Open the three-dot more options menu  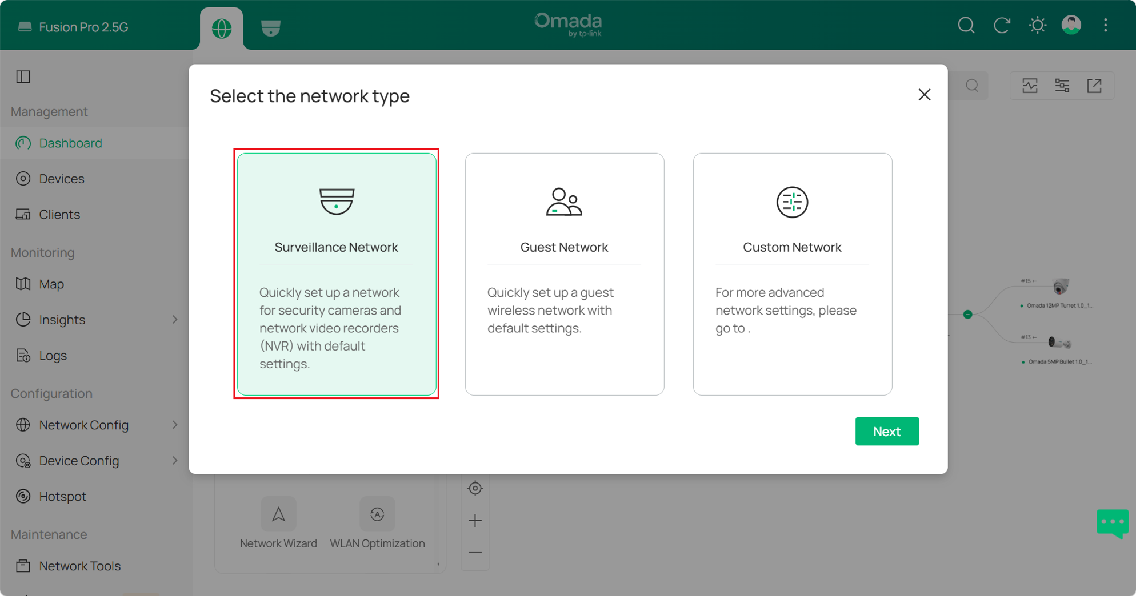pyautogui.click(x=1106, y=25)
